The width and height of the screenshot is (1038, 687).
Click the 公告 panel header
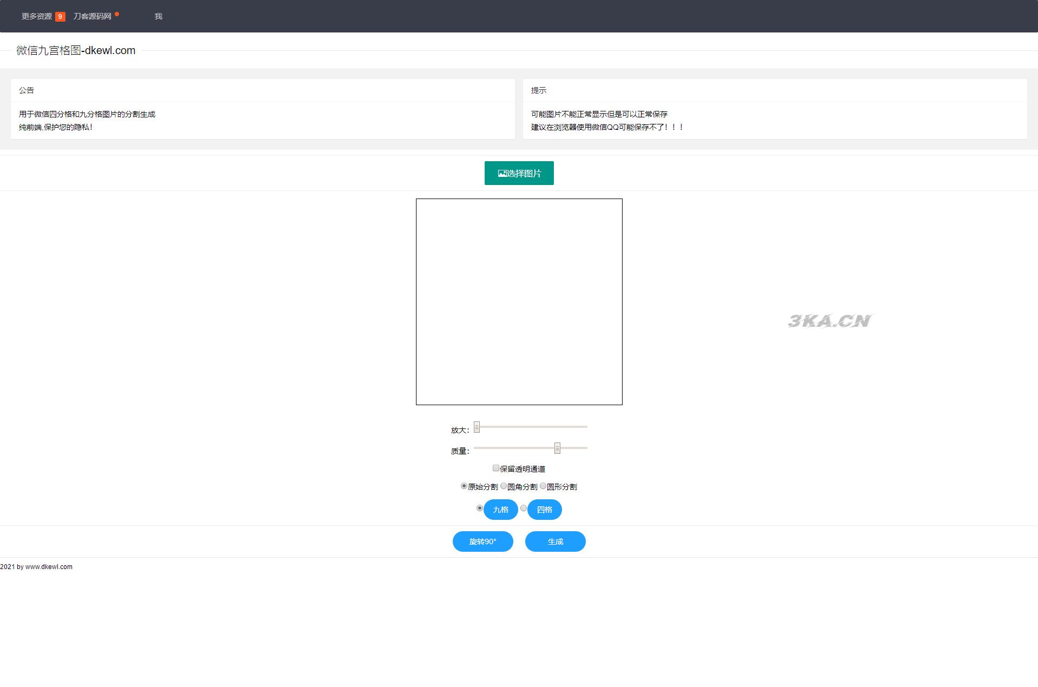coord(263,90)
